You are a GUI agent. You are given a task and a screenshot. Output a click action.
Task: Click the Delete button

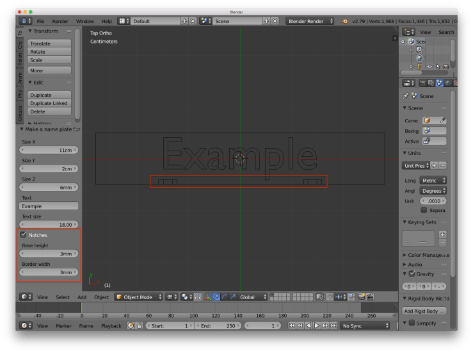[49, 111]
